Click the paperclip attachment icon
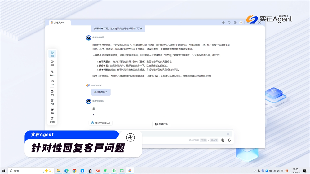Viewport: 310px width, 174px height. click(x=223, y=140)
